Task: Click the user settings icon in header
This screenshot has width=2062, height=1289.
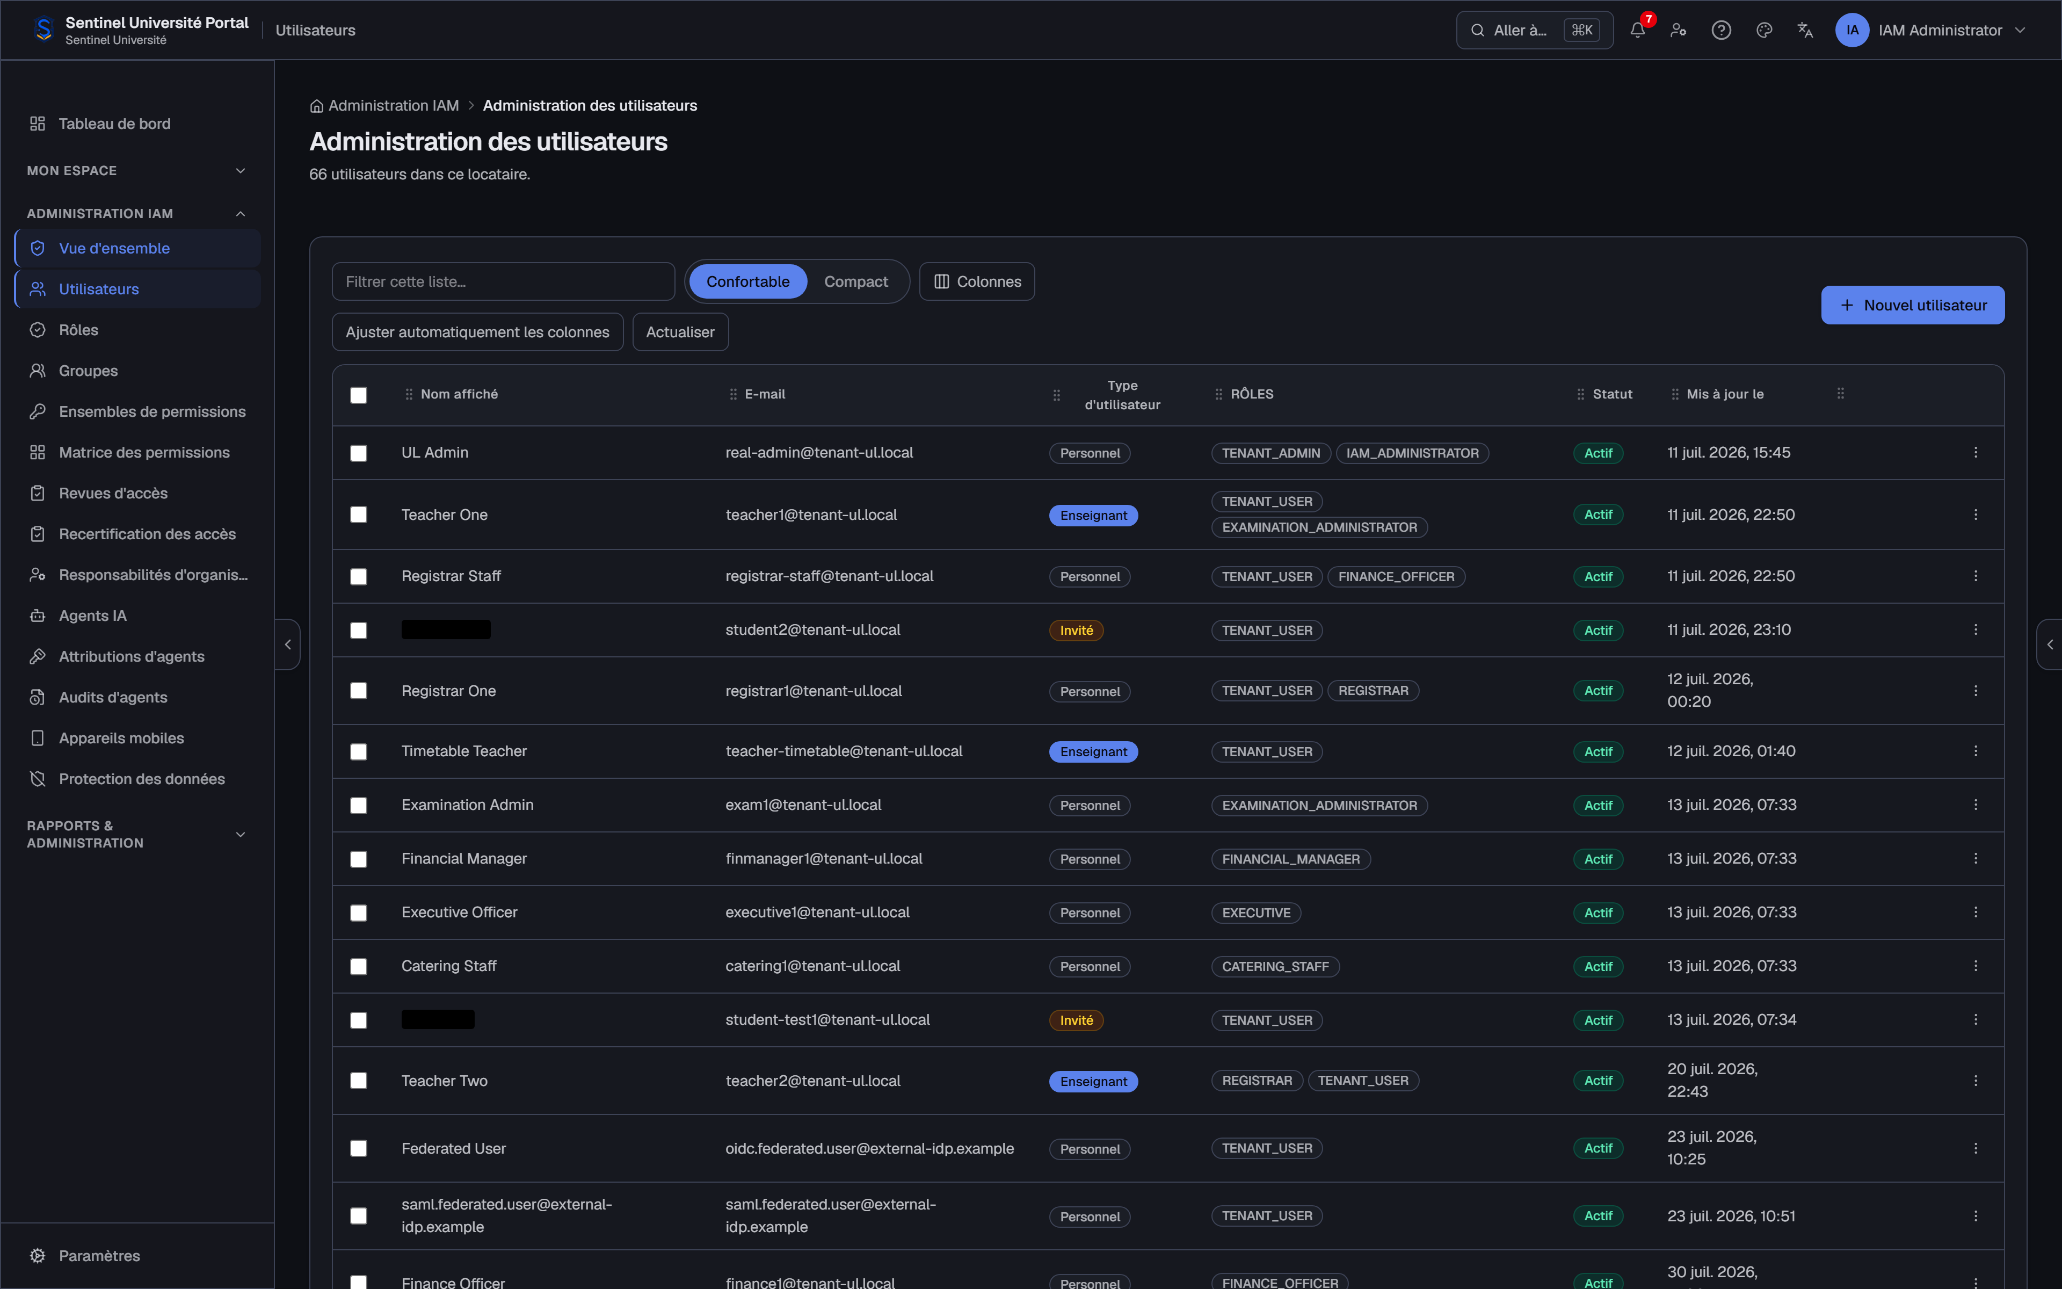Action: (x=1678, y=30)
